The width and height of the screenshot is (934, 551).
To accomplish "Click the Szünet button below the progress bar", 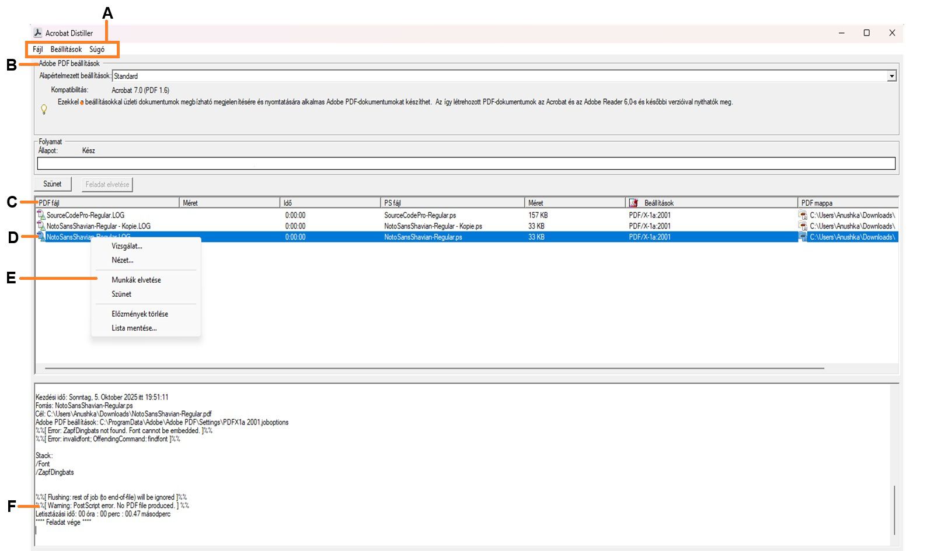I will tap(53, 184).
